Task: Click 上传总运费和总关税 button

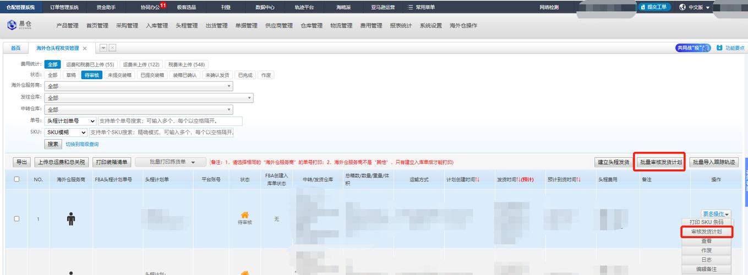Action: click(x=61, y=162)
